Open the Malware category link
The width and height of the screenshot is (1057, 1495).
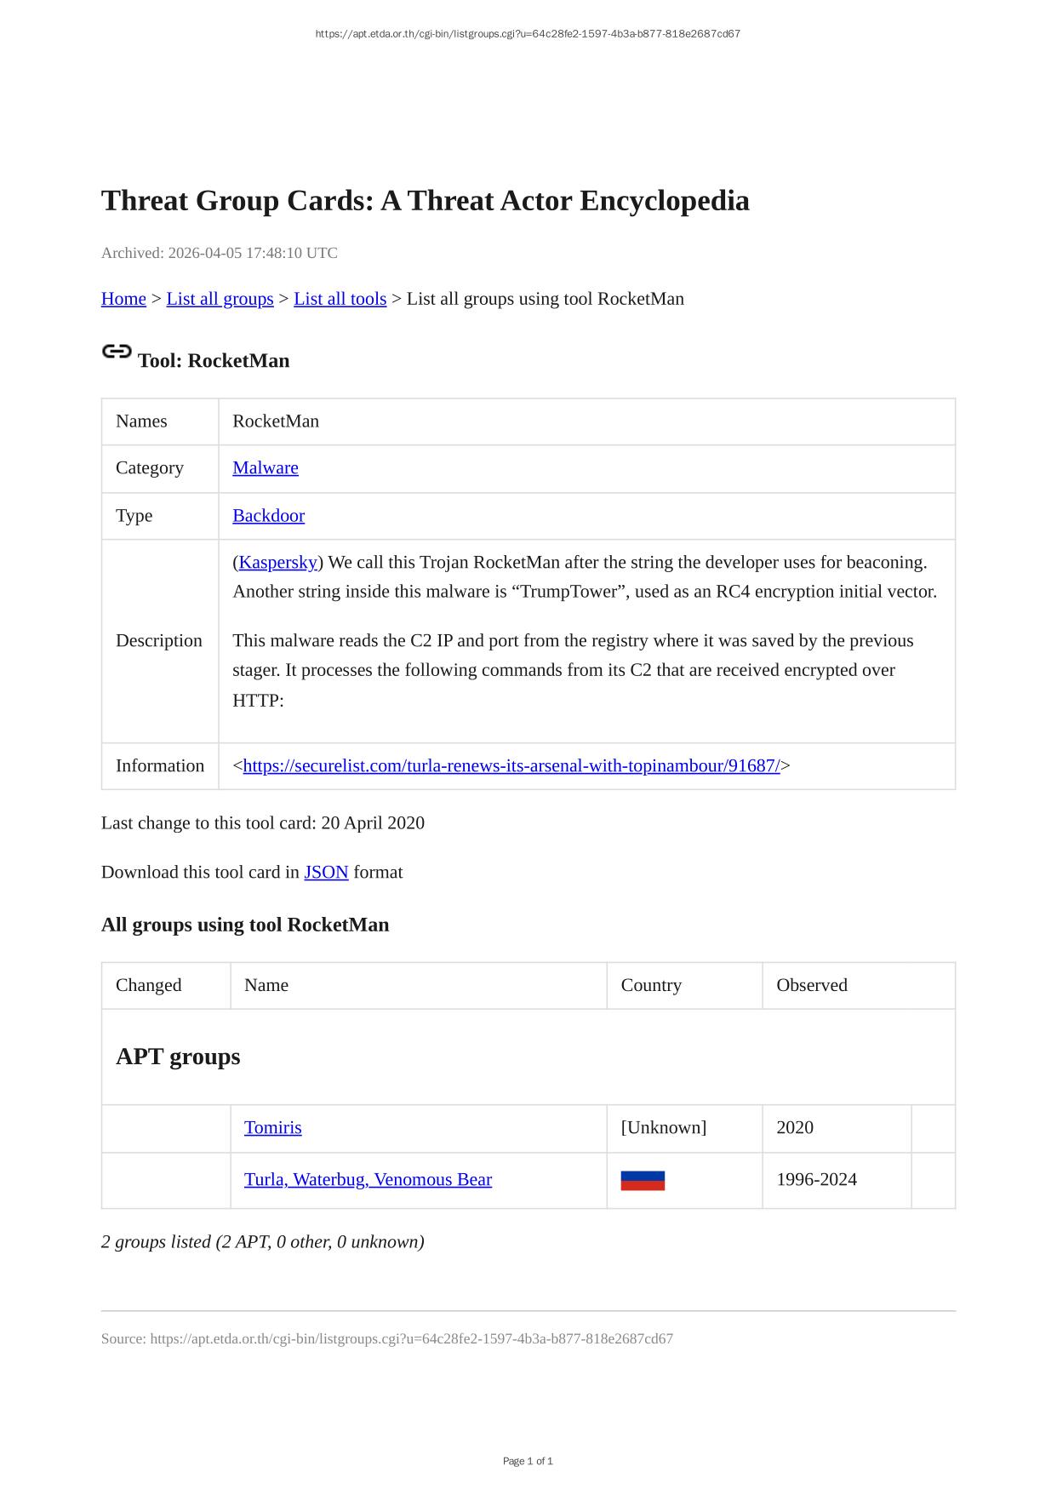coord(266,467)
